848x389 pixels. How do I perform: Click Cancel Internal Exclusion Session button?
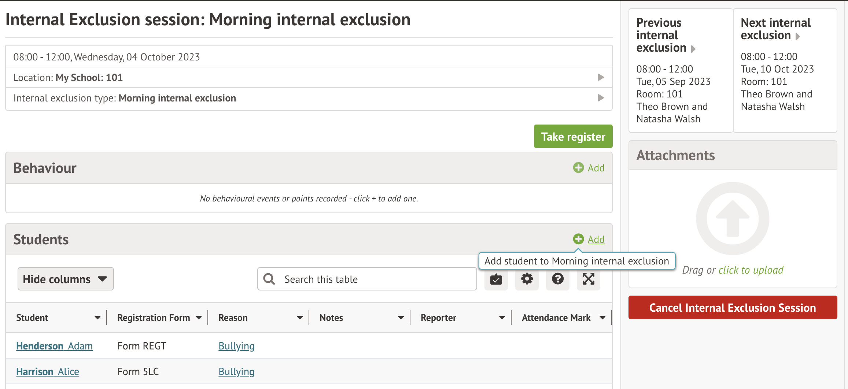click(x=732, y=308)
